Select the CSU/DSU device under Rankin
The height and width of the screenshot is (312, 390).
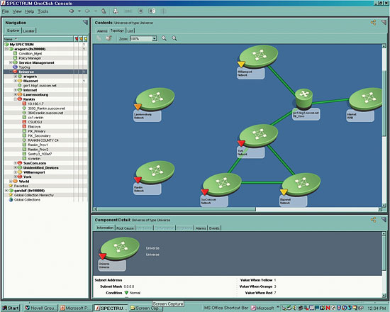click(35, 122)
